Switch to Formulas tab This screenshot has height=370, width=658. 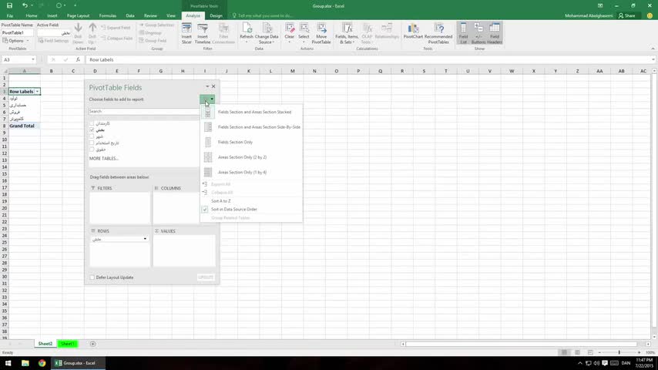pyautogui.click(x=107, y=15)
